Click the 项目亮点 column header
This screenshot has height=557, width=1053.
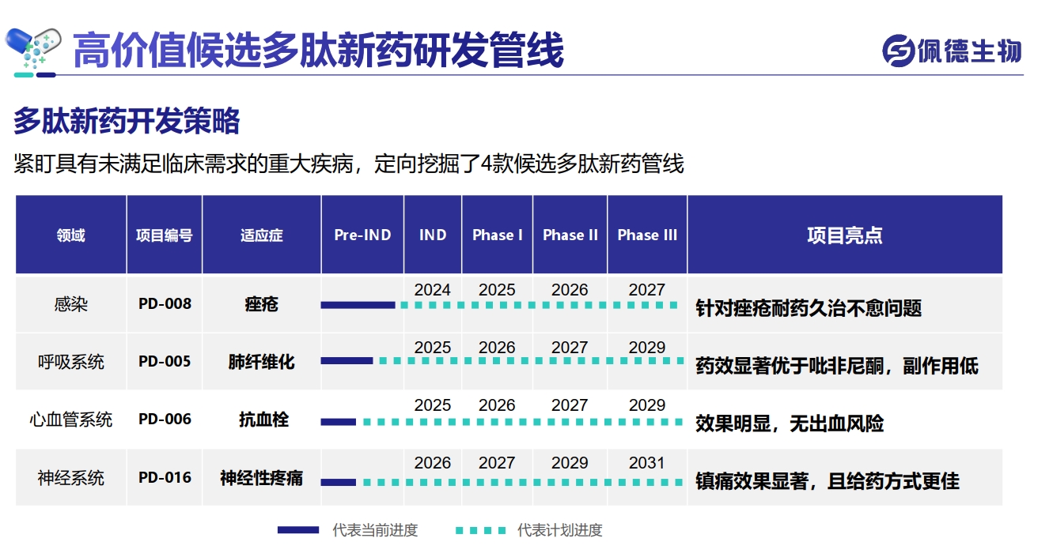(845, 235)
